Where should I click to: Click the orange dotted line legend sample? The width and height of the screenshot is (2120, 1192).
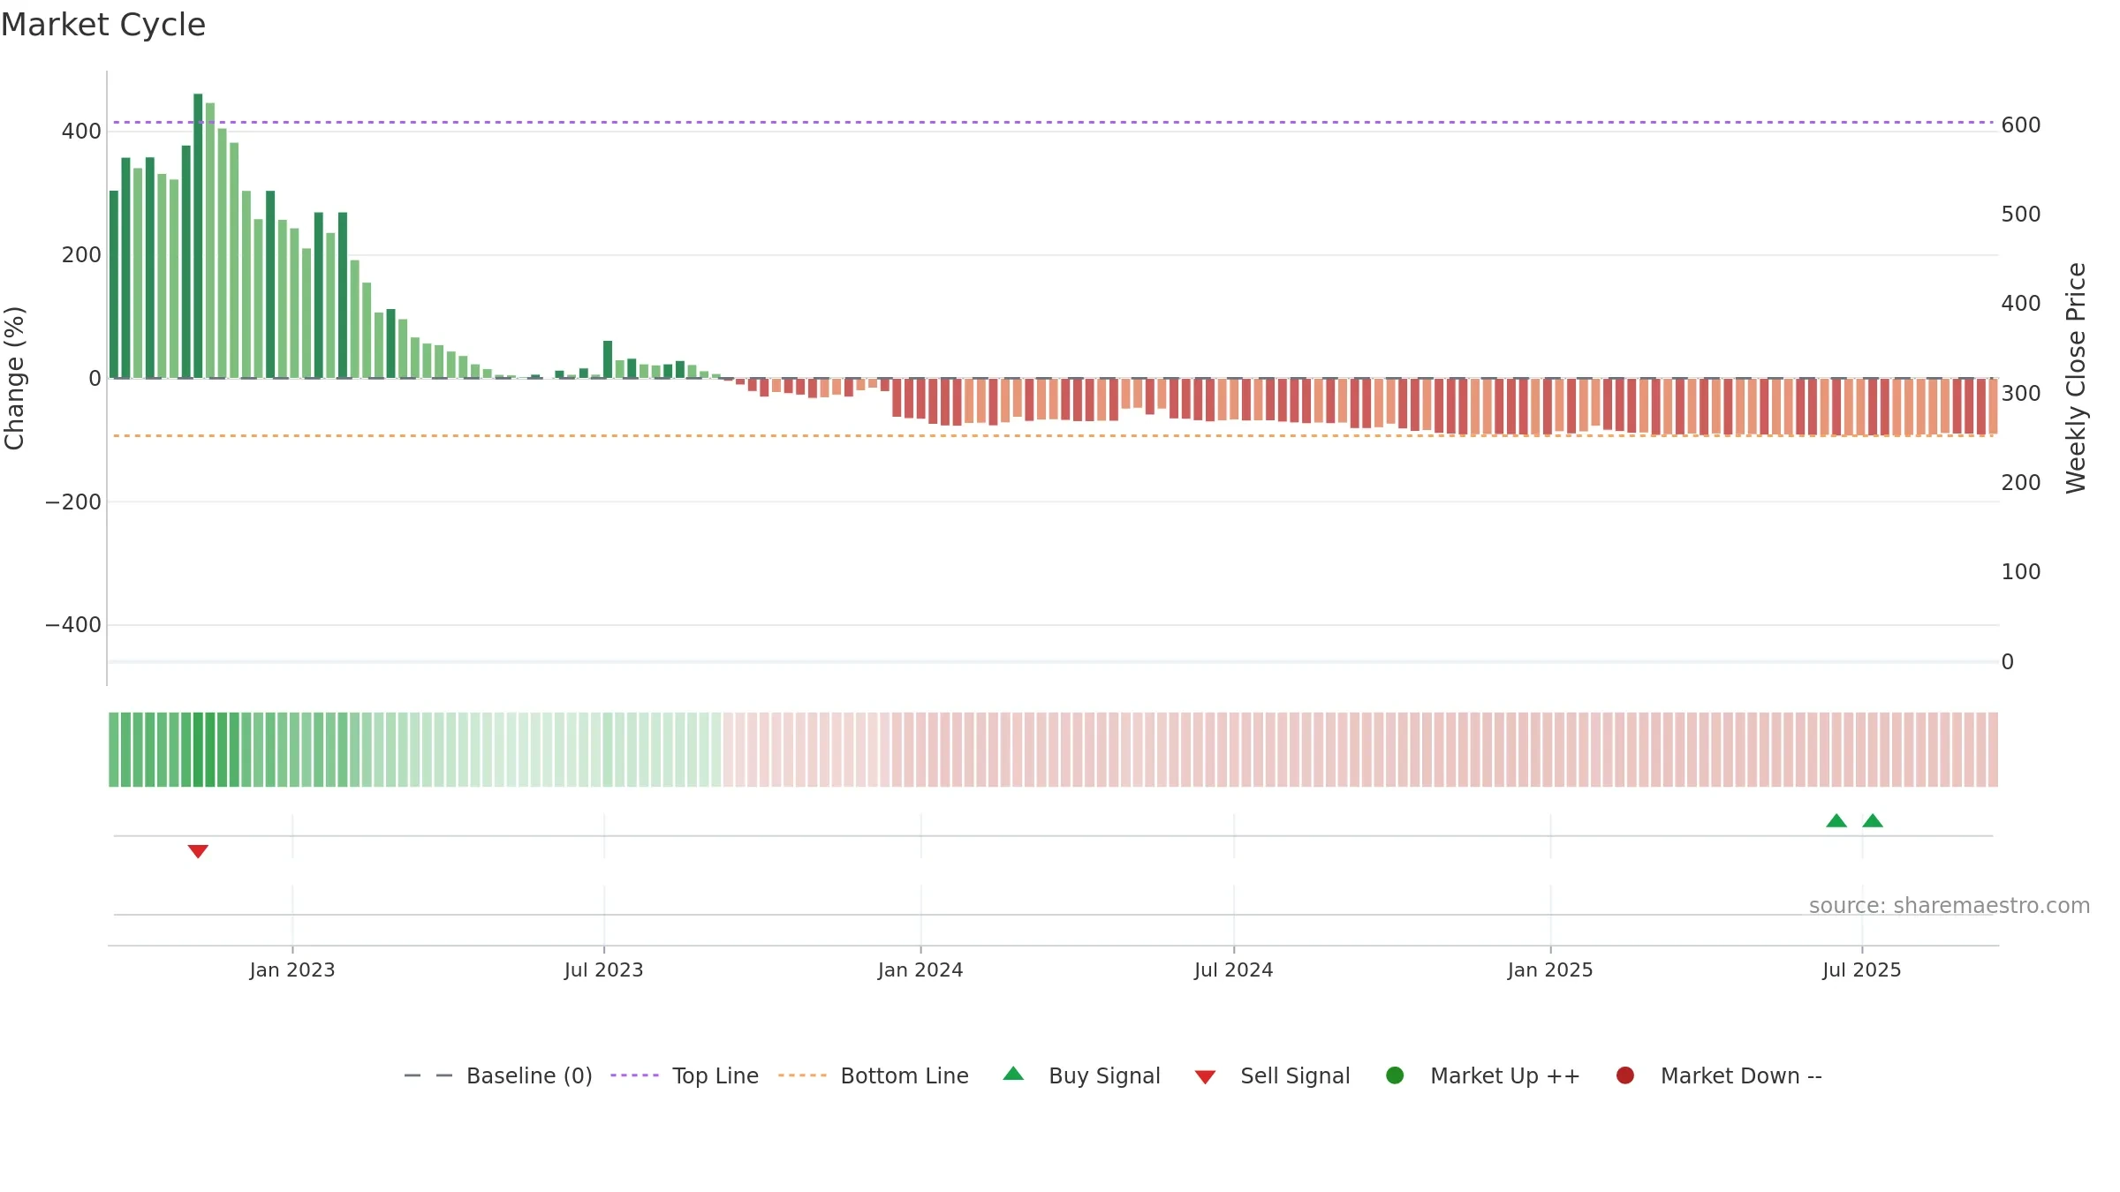(802, 1075)
